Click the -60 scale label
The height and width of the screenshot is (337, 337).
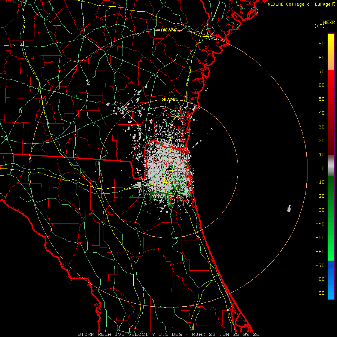[x=320, y=252]
